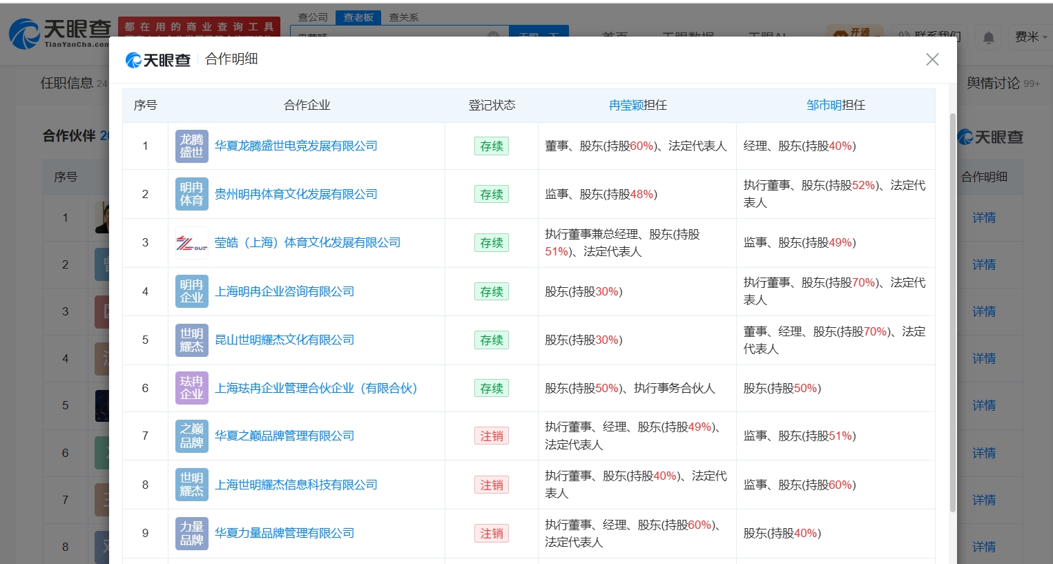Click the 珐冉企业 company logo icon
Screen dimensions: 1053x564
(191, 388)
